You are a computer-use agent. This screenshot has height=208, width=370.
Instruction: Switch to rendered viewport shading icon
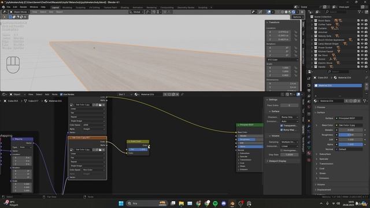tap(294, 12)
